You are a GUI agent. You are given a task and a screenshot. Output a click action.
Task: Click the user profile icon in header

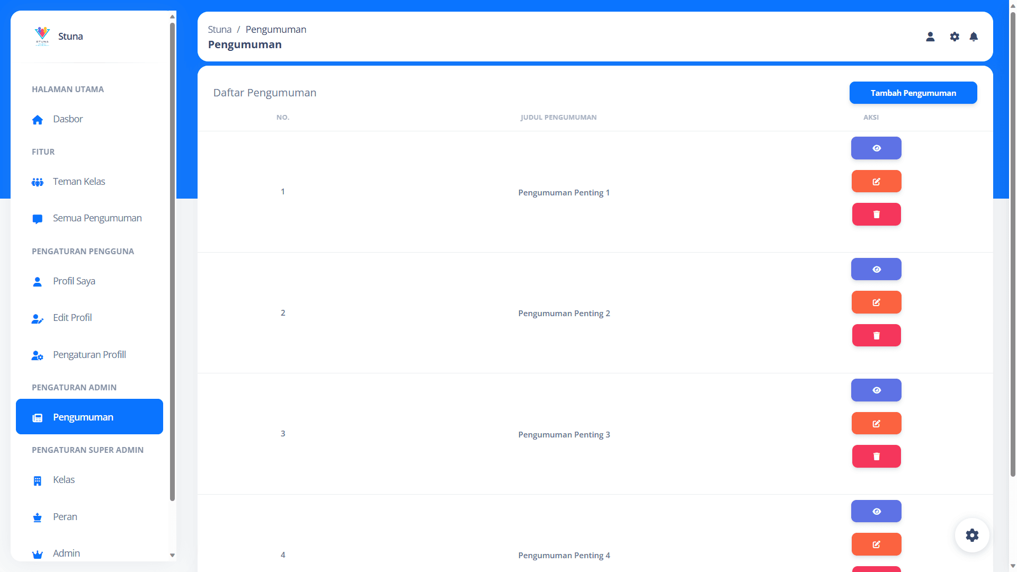930,37
